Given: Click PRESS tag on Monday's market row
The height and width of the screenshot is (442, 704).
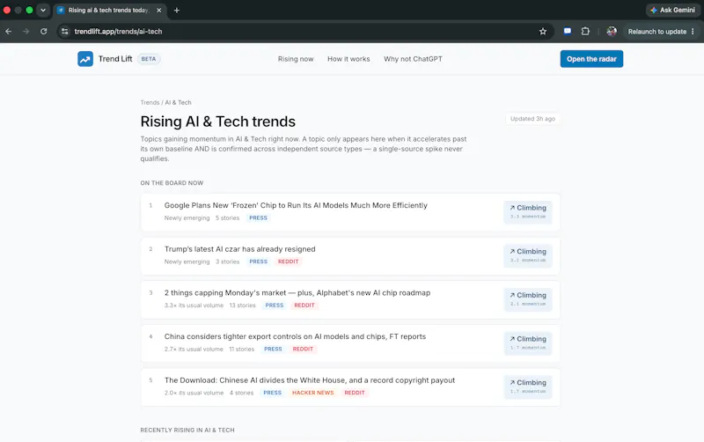Looking at the screenshot, I should coord(275,305).
